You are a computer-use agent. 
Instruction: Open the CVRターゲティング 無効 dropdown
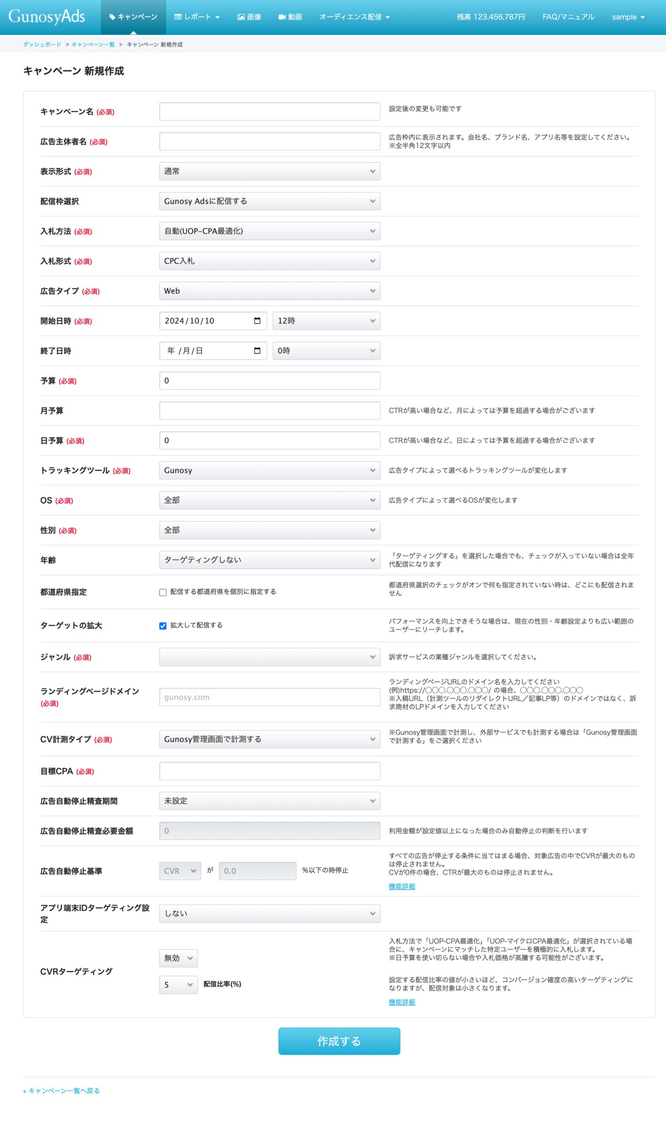178,958
